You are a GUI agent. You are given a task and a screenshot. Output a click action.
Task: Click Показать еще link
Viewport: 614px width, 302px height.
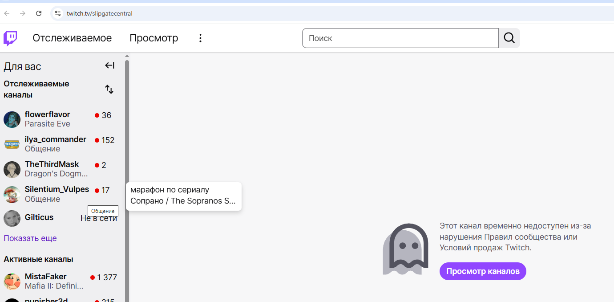pyautogui.click(x=30, y=238)
